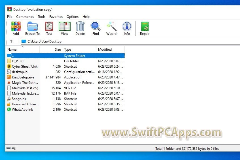Open the Tools menu
This screenshot has height=160, width=240.
click(x=41, y=17)
